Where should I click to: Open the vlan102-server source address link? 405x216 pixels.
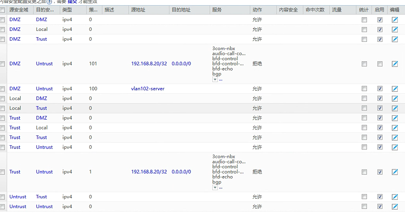(x=148, y=89)
